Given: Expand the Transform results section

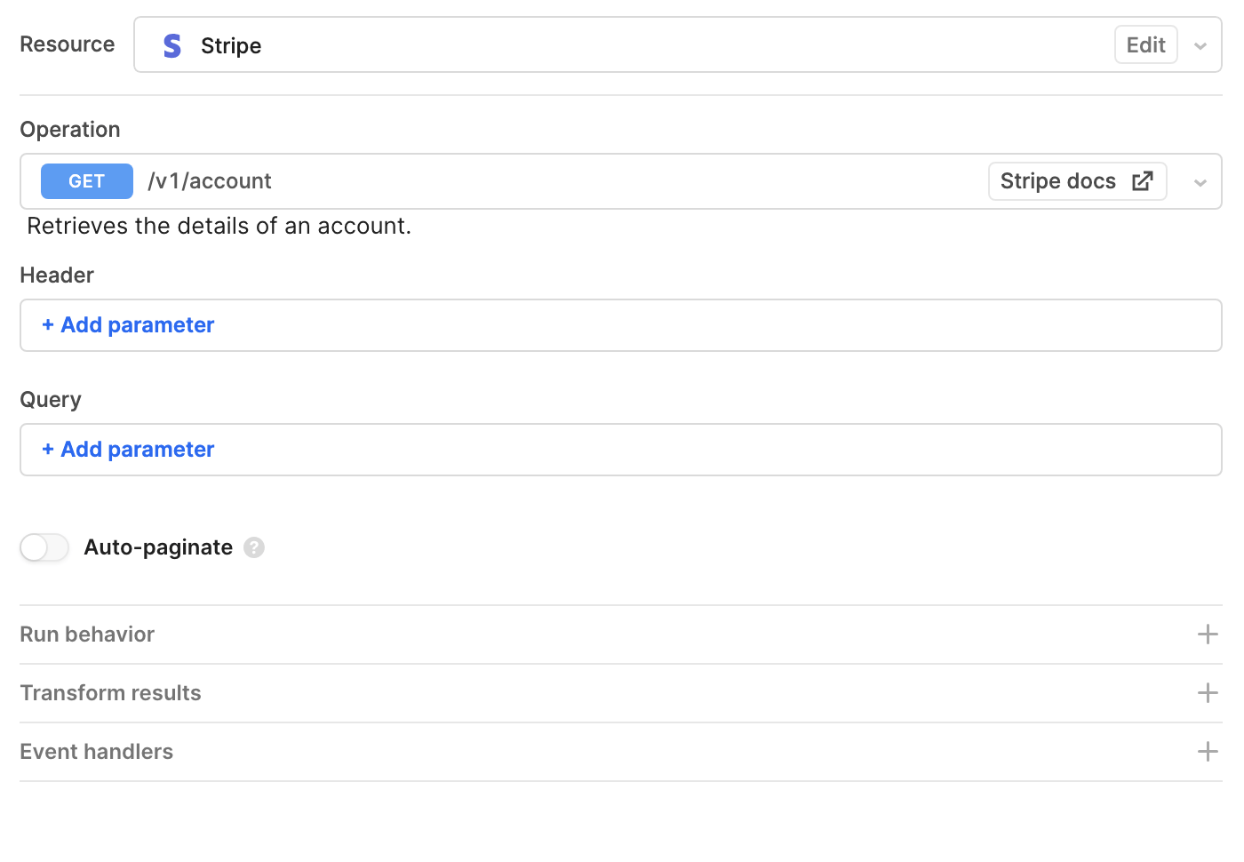Looking at the screenshot, I should pos(620,693).
